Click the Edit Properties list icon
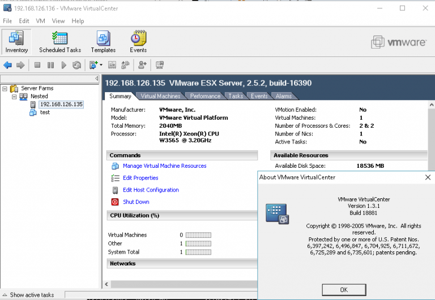 tap(115, 178)
